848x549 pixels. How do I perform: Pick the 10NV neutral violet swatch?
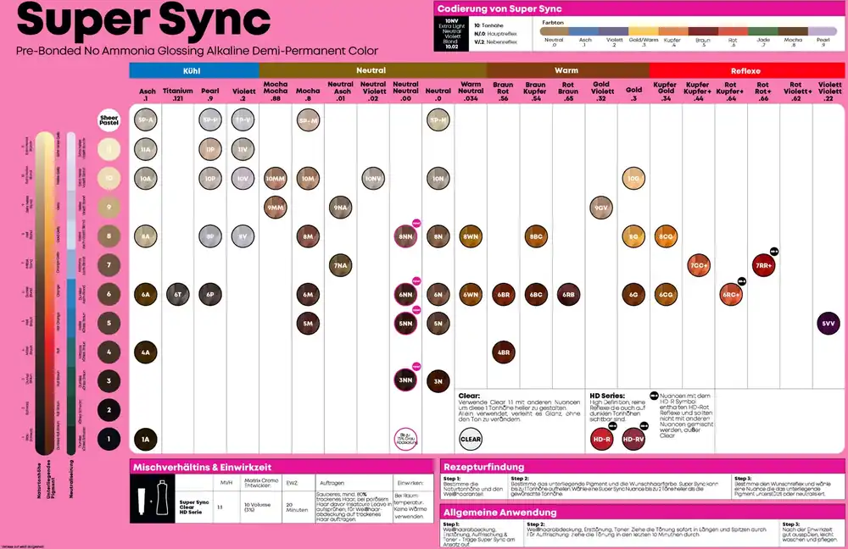pyautogui.click(x=373, y=178)
